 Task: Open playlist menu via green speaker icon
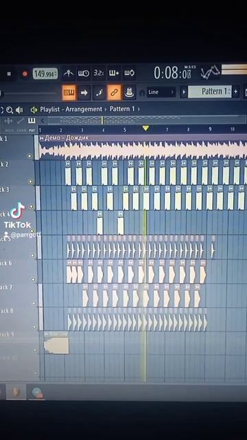click(34, 110)
